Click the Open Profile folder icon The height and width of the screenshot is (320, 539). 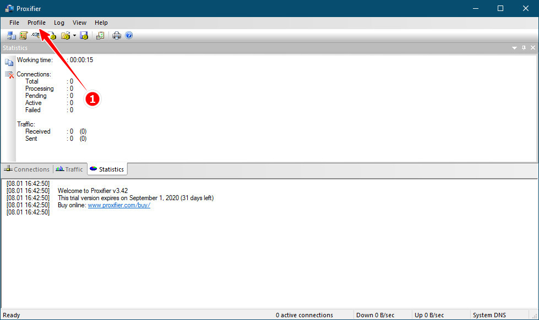[66, 35]
